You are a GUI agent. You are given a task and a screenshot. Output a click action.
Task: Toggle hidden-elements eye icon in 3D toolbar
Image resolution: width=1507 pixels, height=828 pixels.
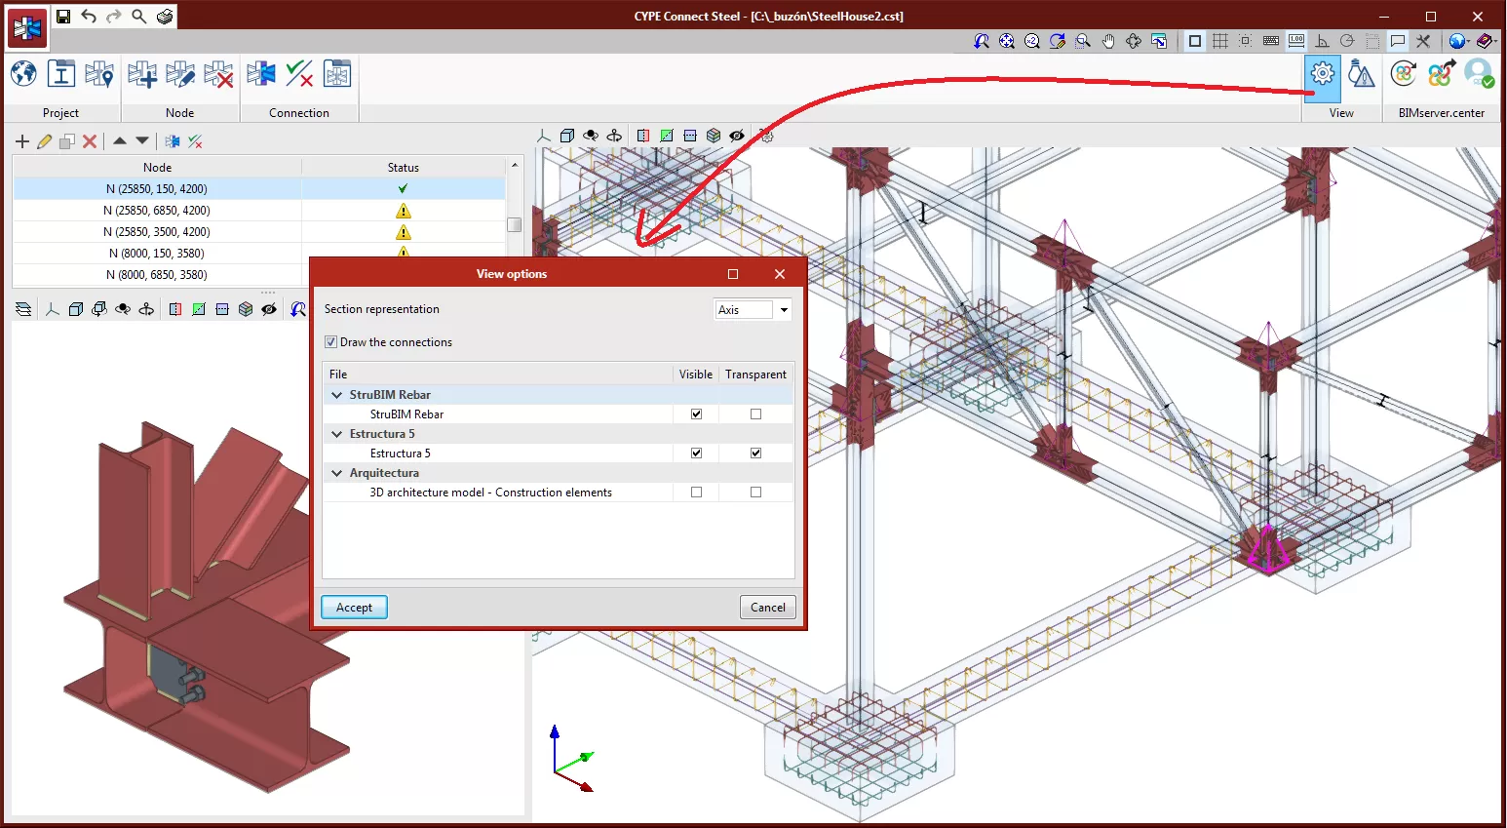737,136
